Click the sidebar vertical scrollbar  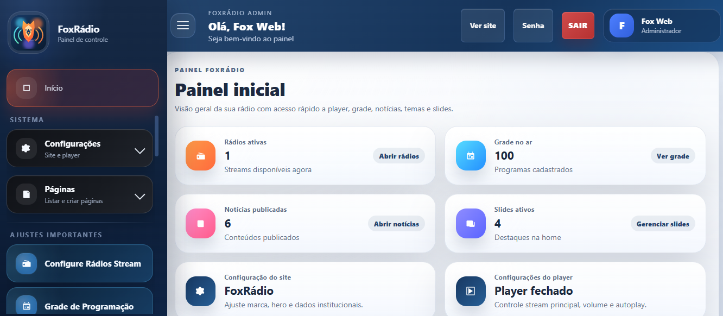click(x=157, y=136)
